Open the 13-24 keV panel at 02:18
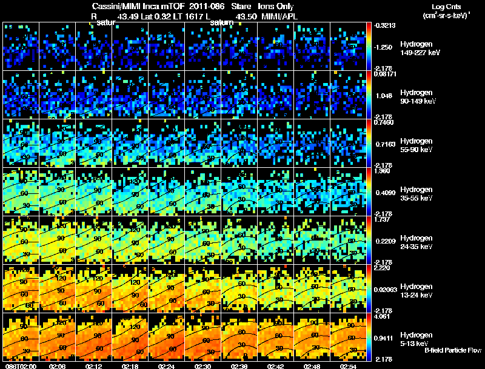 130,288
